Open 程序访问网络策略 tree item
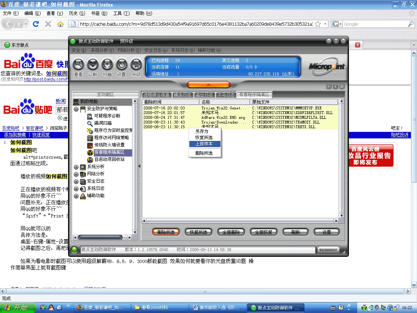This screenshot has width=417, height=313. click(x=108, y=138)
